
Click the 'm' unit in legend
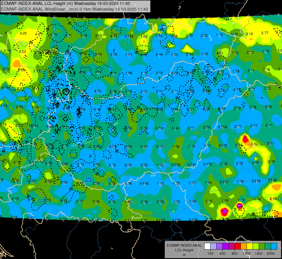point(184,255)
